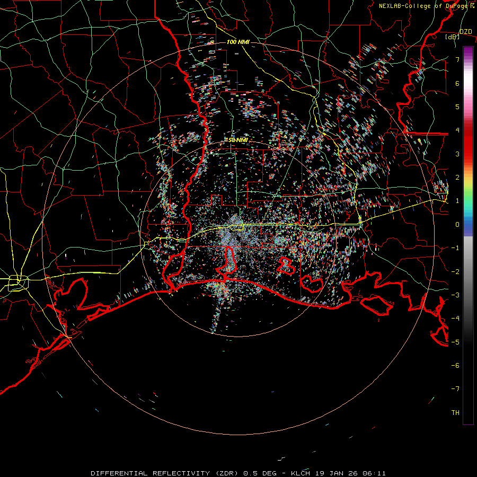
Task: Click the 1 value on the dB scale
Action: tap(457, 201)
